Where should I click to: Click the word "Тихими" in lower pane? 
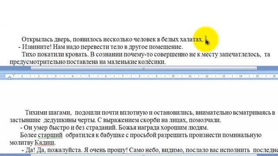[x=36, y=113]
